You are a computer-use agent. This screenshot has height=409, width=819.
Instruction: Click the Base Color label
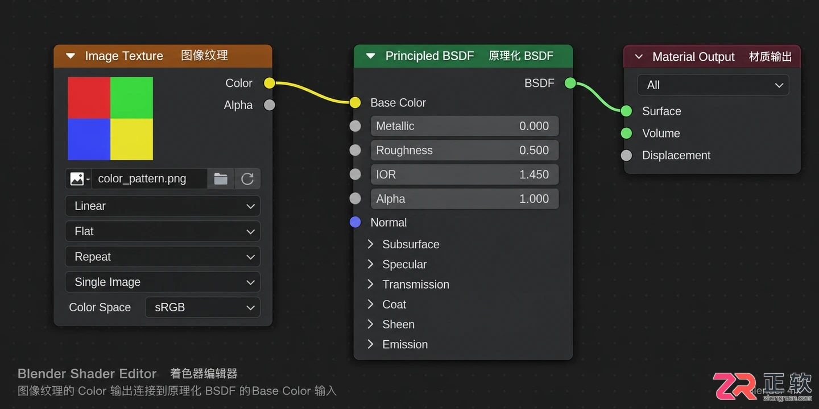(398, 103)
